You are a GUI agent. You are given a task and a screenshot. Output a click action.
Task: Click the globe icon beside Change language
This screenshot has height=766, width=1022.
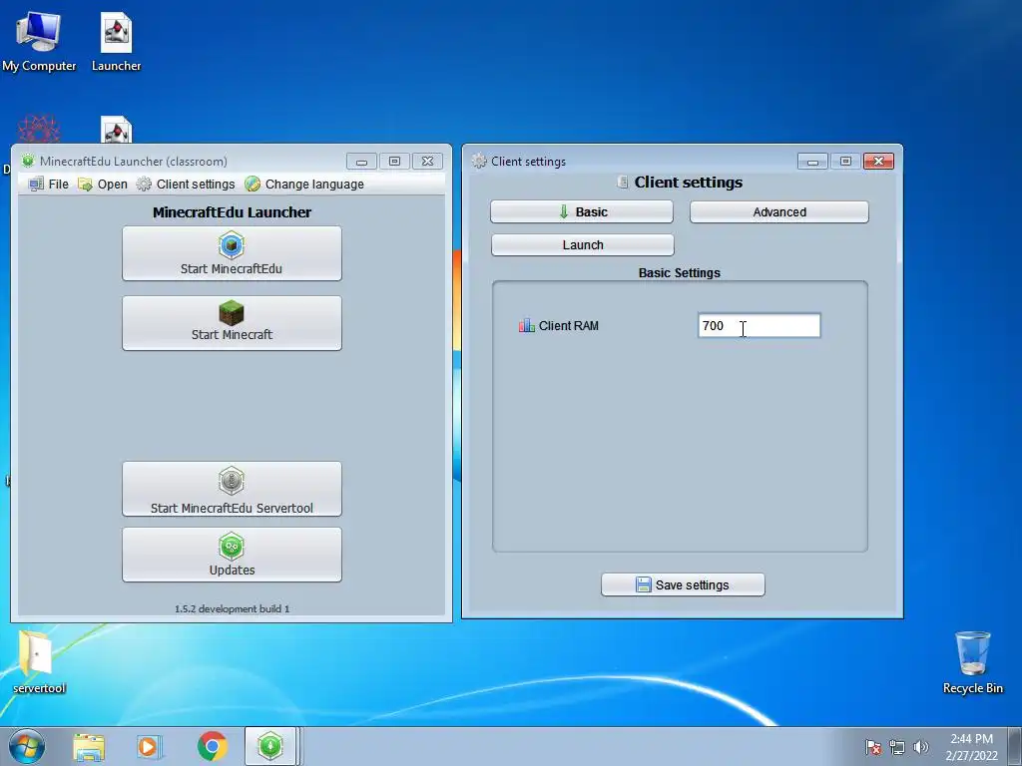point(253,185)
